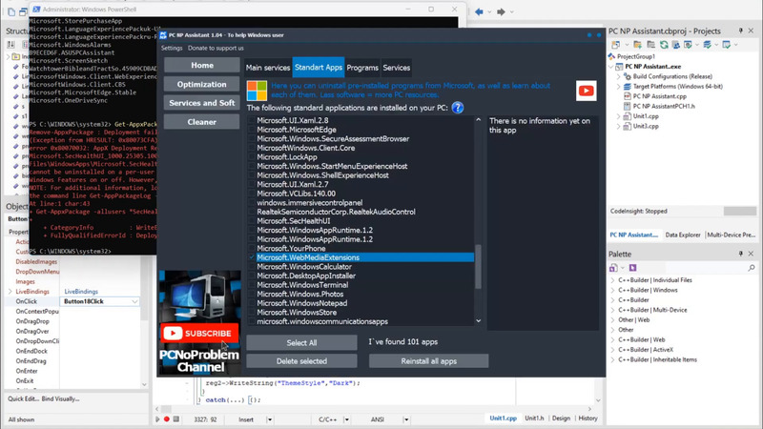Check the Microsoft.WindowsCalculator checkbox

tap(252, 267)
